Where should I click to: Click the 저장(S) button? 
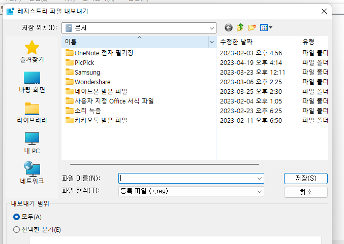coord(306,179)
